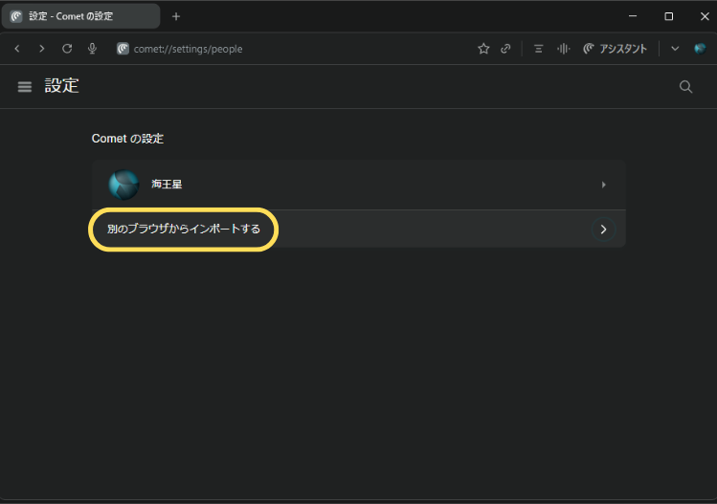Click the copy link icon in address bar

coord(505,49)
